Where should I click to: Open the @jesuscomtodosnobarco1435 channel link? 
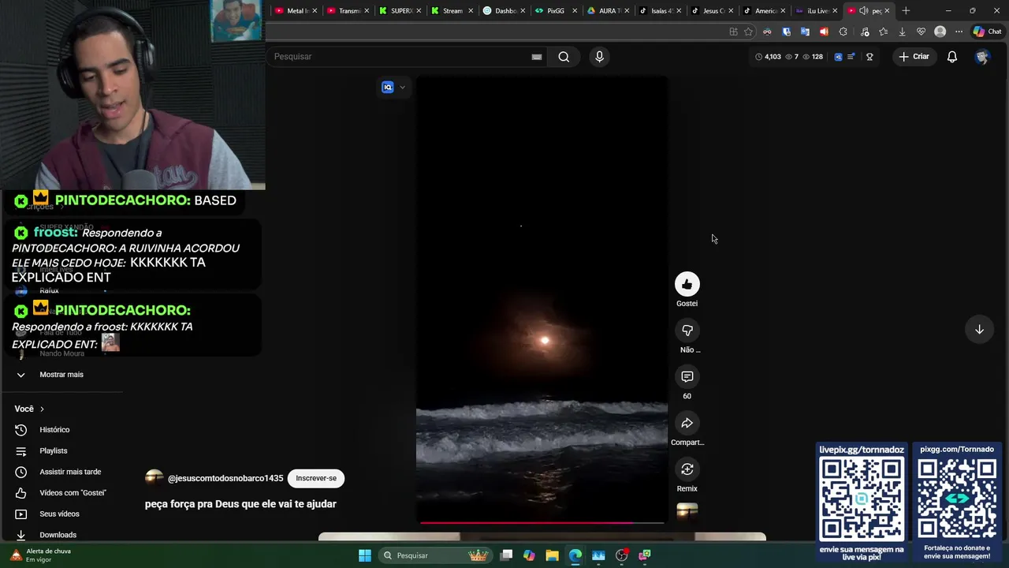click(225, 478)
